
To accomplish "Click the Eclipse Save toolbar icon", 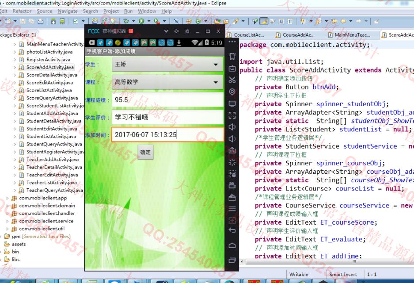I will point(23,21).
